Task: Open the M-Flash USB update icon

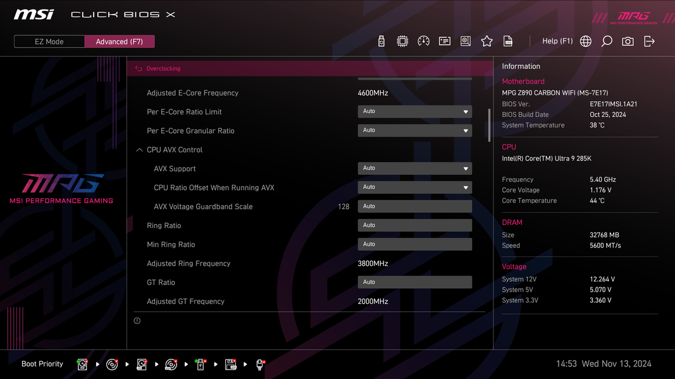Action: tap(381, 41)
